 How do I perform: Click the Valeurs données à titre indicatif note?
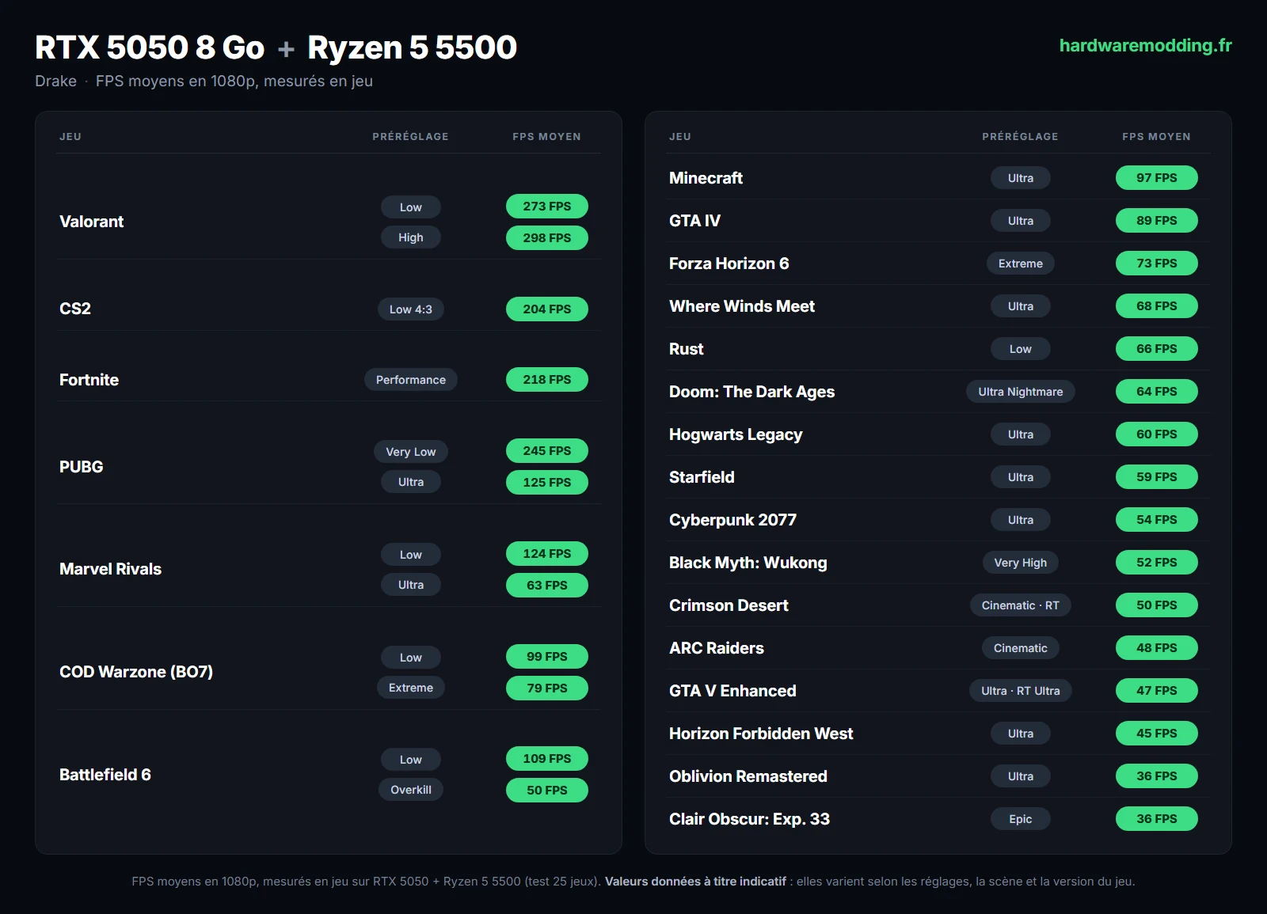coord(695,882)
